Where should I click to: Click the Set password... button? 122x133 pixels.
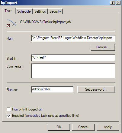pyautogui.click(x=96, y=89)
